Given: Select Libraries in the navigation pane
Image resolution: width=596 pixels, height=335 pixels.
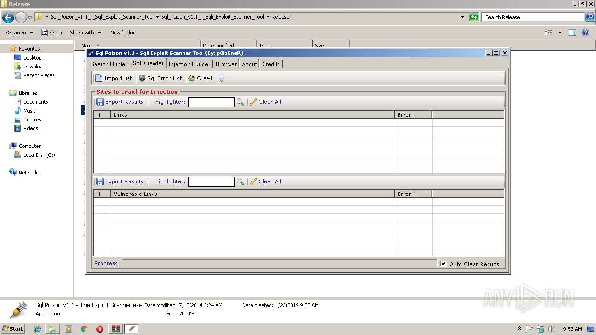Looking at the screenshot, I should 27,93.
